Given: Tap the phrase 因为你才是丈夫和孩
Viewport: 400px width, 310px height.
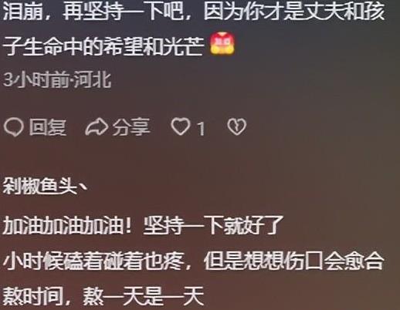Looking at the screenshot, I should tap(294, 11).
